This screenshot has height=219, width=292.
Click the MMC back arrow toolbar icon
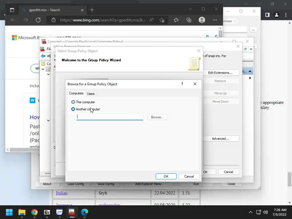[43, 56]
